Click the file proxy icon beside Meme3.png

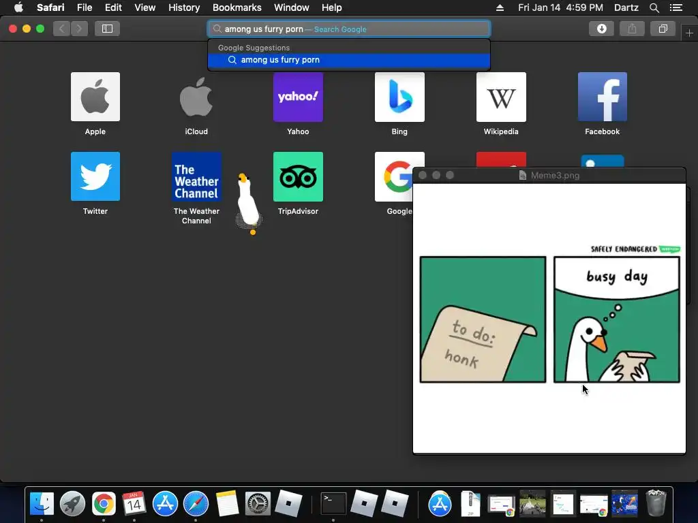click(523, 175)
